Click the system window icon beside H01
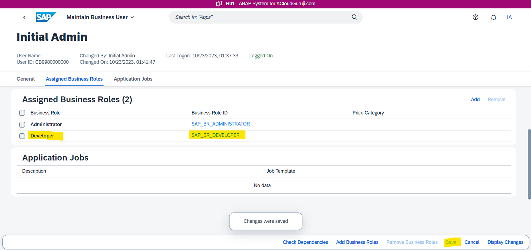This screenshot has width=531, height=250. pyautogui.click(x=219, y=4)
